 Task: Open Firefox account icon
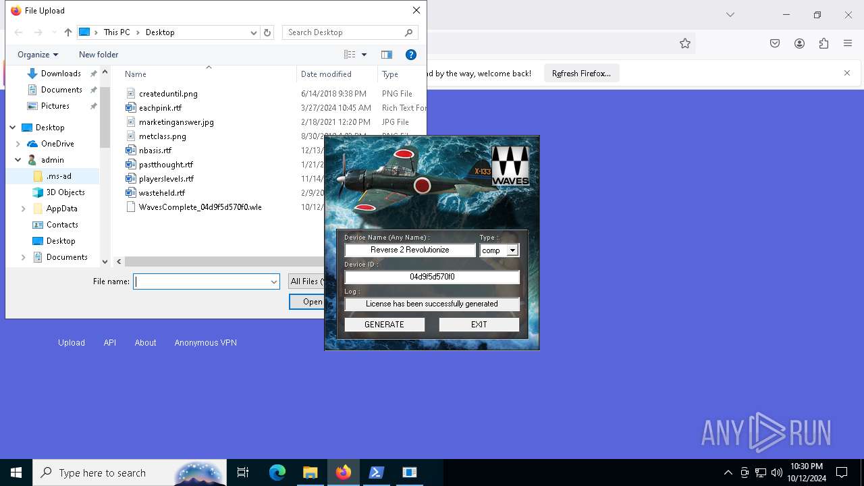click(799, 43)
